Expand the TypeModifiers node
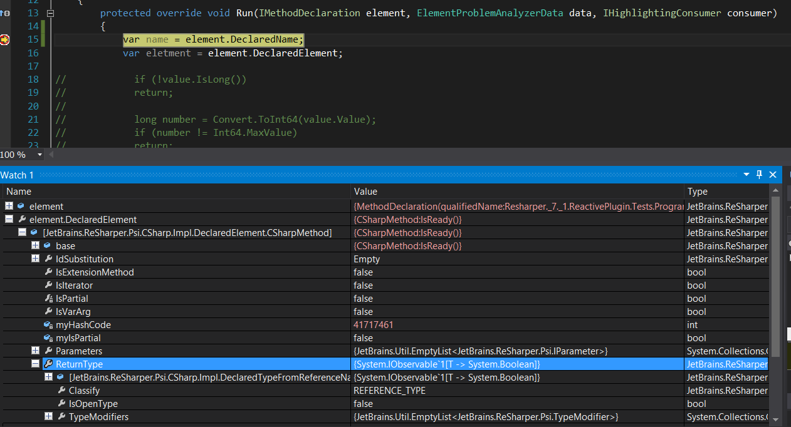Image resolution: width=791 pixels, height=427 pixels. 48,416
